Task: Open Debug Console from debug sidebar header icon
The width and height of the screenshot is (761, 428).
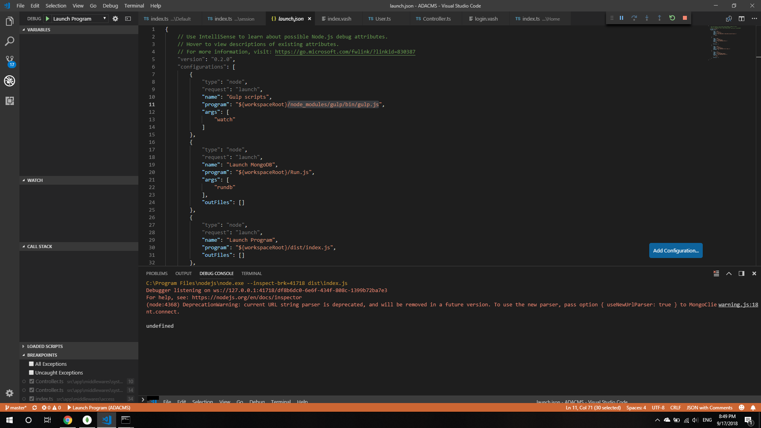Action: click(128, 19)
